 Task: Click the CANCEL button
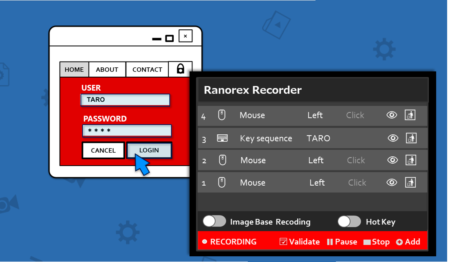point(103,151)
